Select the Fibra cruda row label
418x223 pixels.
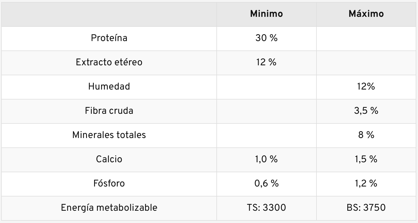tap(109, 111)
